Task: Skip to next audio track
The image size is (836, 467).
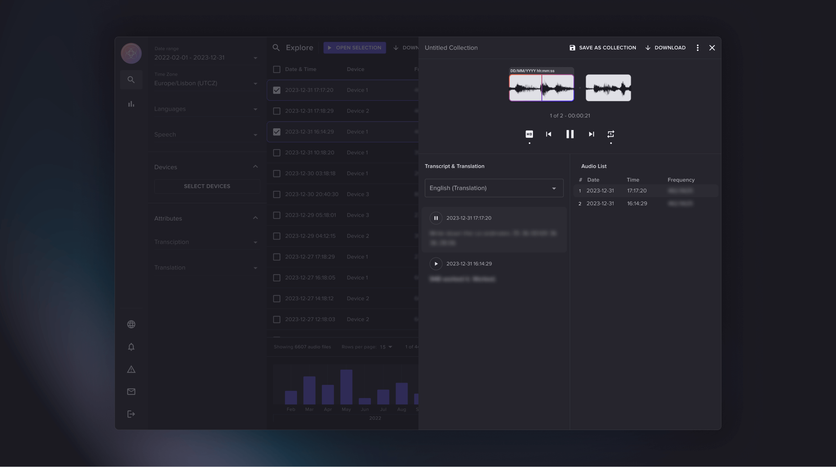Action: (x=591, y=134)
